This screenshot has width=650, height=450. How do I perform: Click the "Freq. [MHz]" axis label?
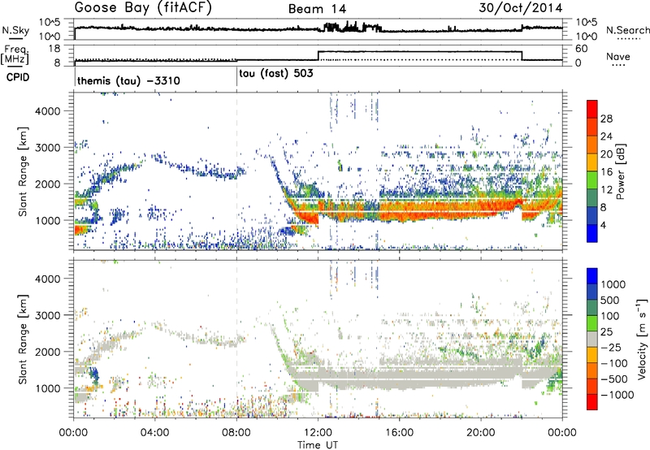point(15,54)
